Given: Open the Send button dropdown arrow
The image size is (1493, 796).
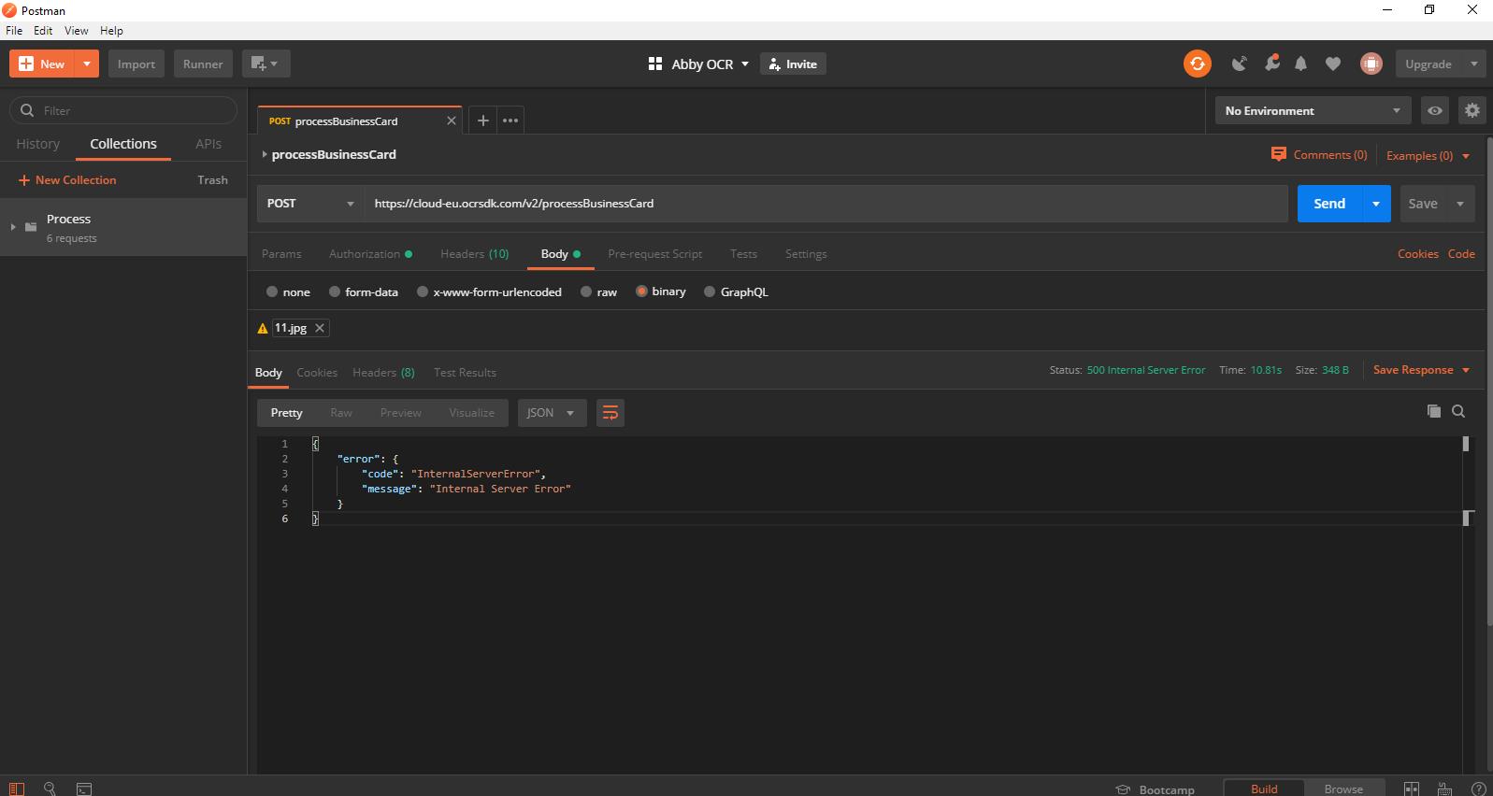Looking at the screenshot, I should point(1376,204).
